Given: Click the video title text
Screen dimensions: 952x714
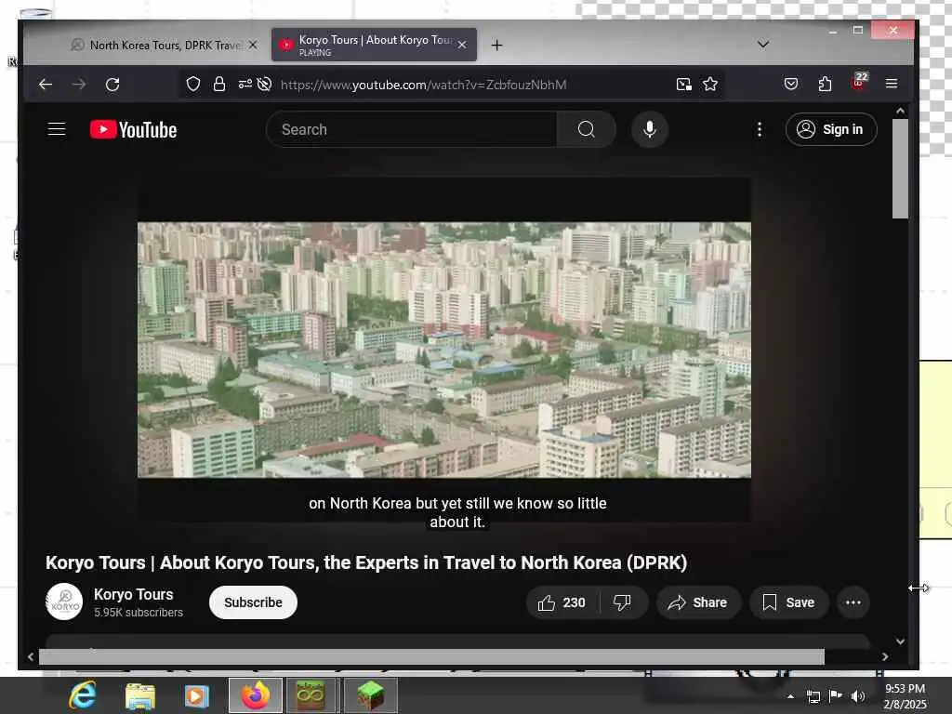Looking at the screenshot, I should click(366, 562).
